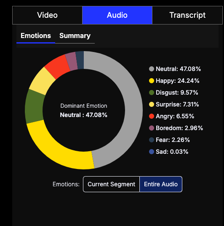Show the Emotions sub-tab
Viewport: 224px width, 226px height.
click(36, 36)
